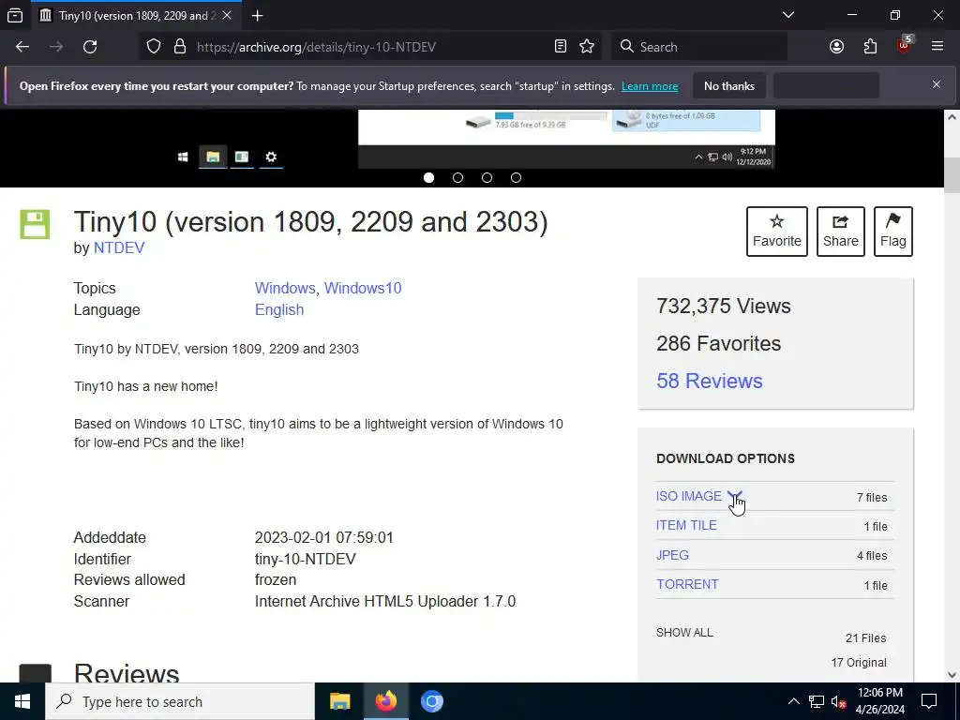Viewport: 960px width, 720px height.
Task: Open the extensions puzzle icon
Action: [x=870, y=47]
